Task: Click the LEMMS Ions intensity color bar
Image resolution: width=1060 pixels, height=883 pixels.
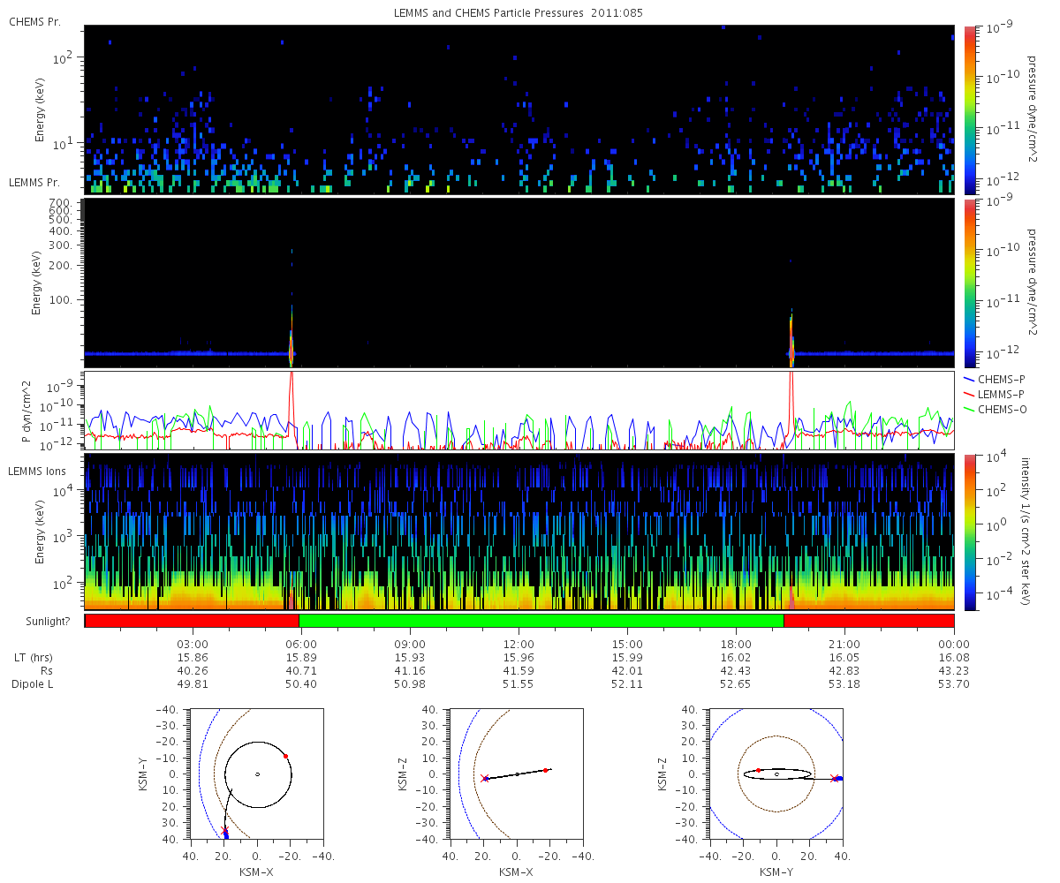Action: tap(970, 532)
